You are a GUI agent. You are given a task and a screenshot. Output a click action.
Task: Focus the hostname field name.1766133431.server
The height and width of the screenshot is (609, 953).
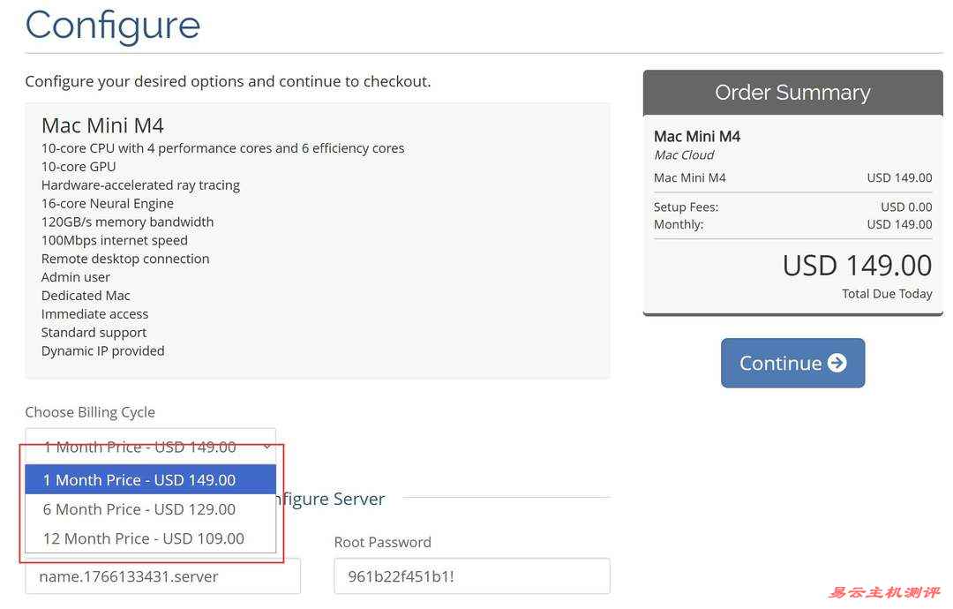tap(162, 576)
